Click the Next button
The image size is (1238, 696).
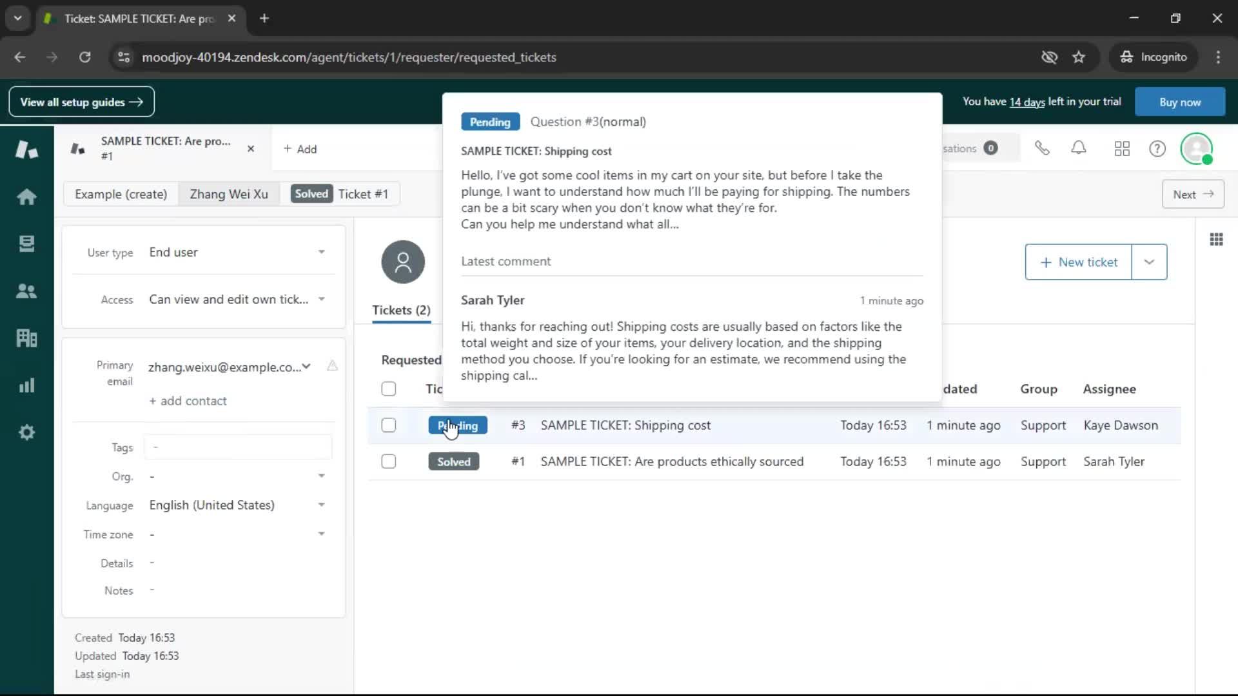(x=1193, y=194)
